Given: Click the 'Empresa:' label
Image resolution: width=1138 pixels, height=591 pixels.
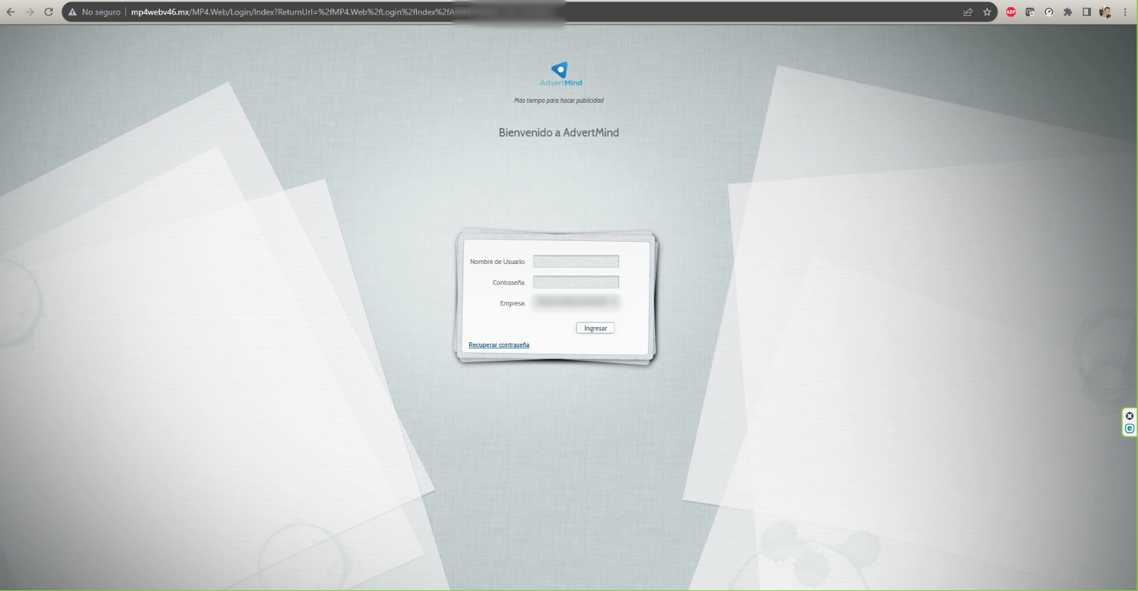Looking at the screenshot, I should pos(513,303).
